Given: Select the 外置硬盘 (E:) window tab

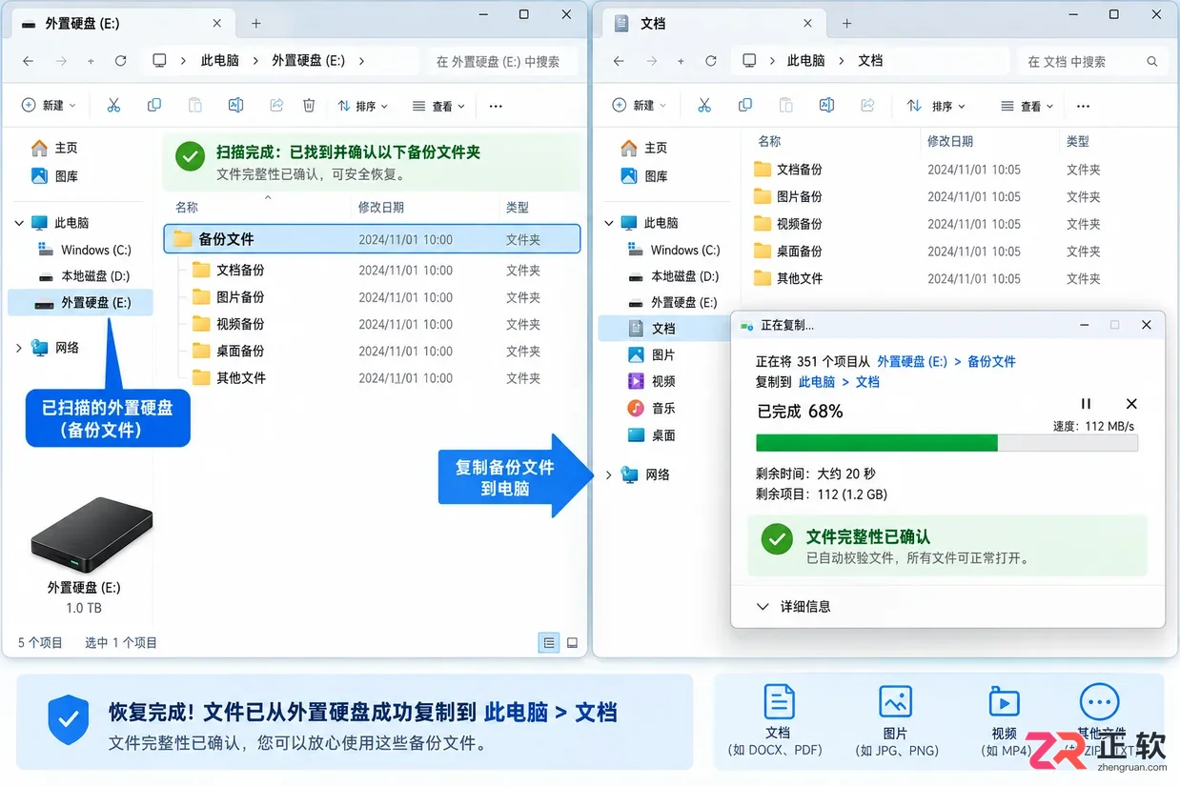Looking at the screenshot, I should 122,24.
